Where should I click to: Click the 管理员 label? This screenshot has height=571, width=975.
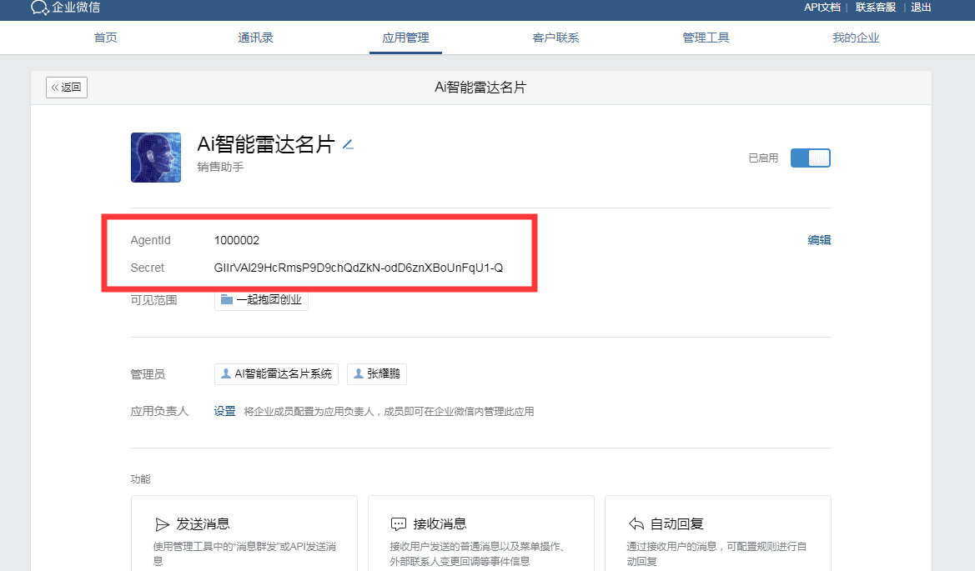(148, 374)
